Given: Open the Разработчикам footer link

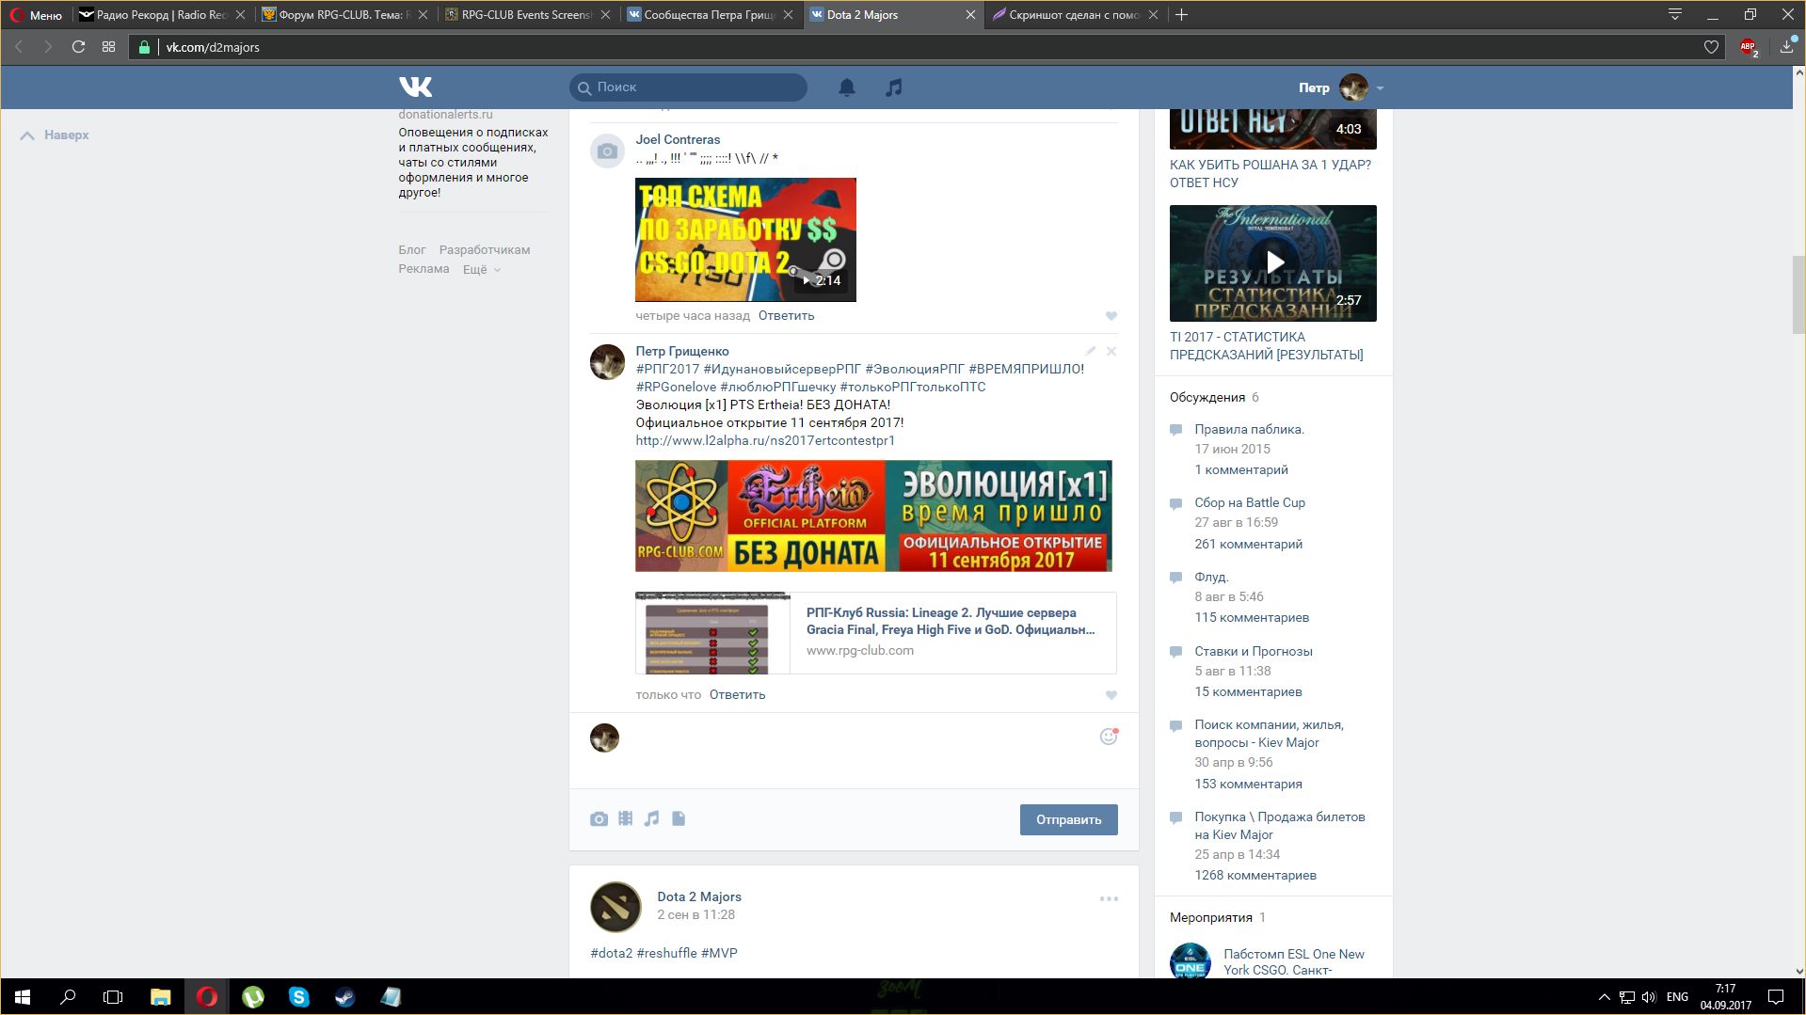Looking at the screenshot, I should click(x=484, y=250).
